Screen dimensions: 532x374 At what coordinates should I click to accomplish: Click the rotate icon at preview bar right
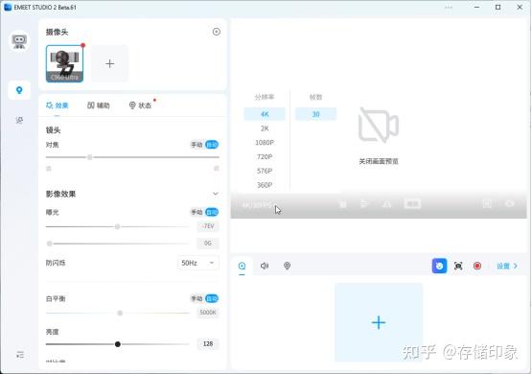[510, 203]
